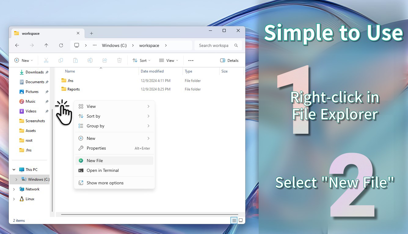The width and height of the screenshot is (408, 234).
Task: Click the Delete trash icon
Action: click(x=119, y=60)
